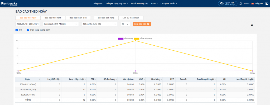Open the notifications bell icon
The image size is (270, 105).
[x=240, y=3]
